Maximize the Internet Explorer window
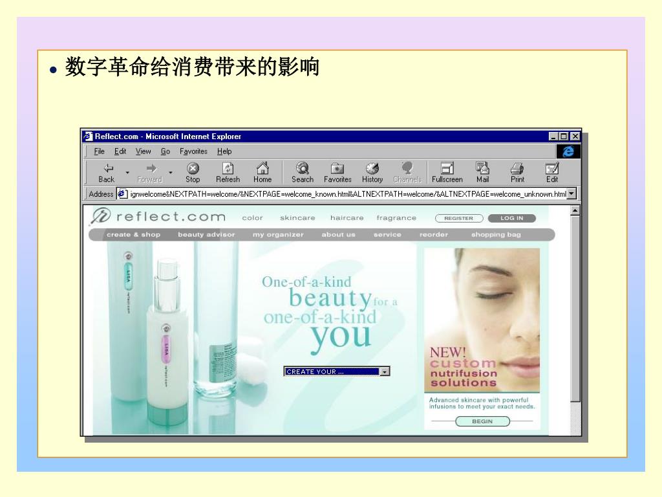This screenshot has width=662, height=497. (x=563, y=137)
